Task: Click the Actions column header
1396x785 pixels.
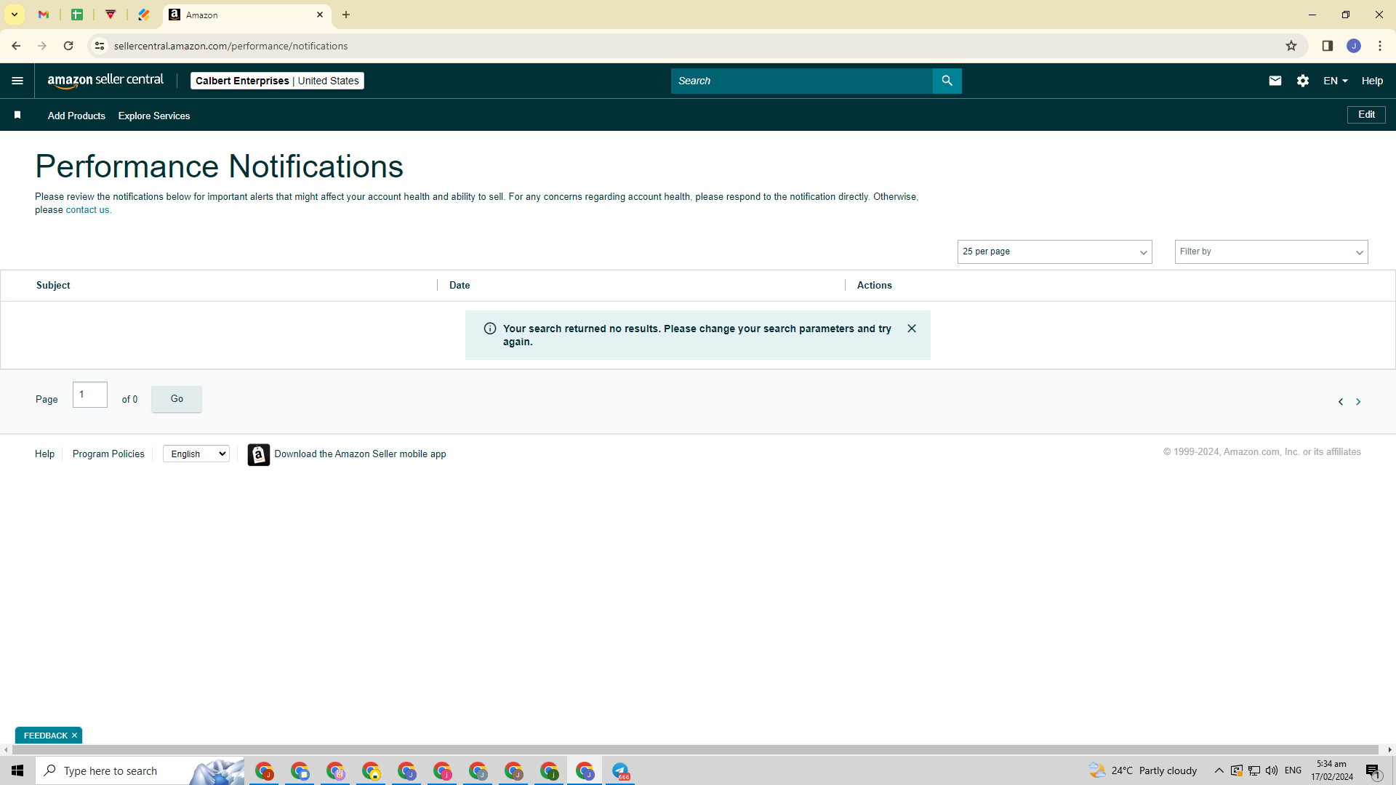Action: tap(874, 286)
